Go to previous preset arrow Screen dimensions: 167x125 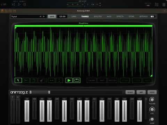point(40,16)
